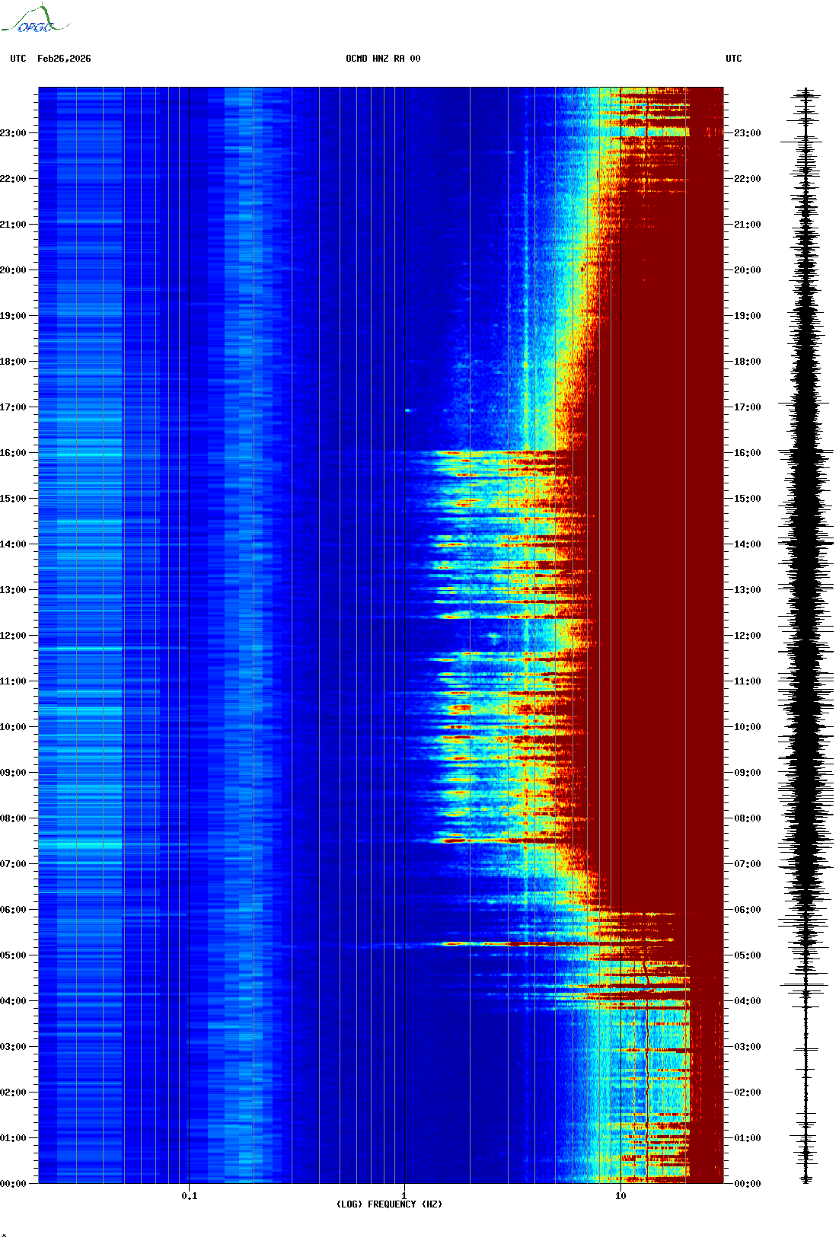
Task: Click the 18:00 label on the left time axis
Action: [13, 362]
